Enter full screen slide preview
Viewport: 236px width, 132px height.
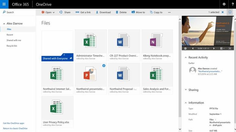(x=230, y=48)
